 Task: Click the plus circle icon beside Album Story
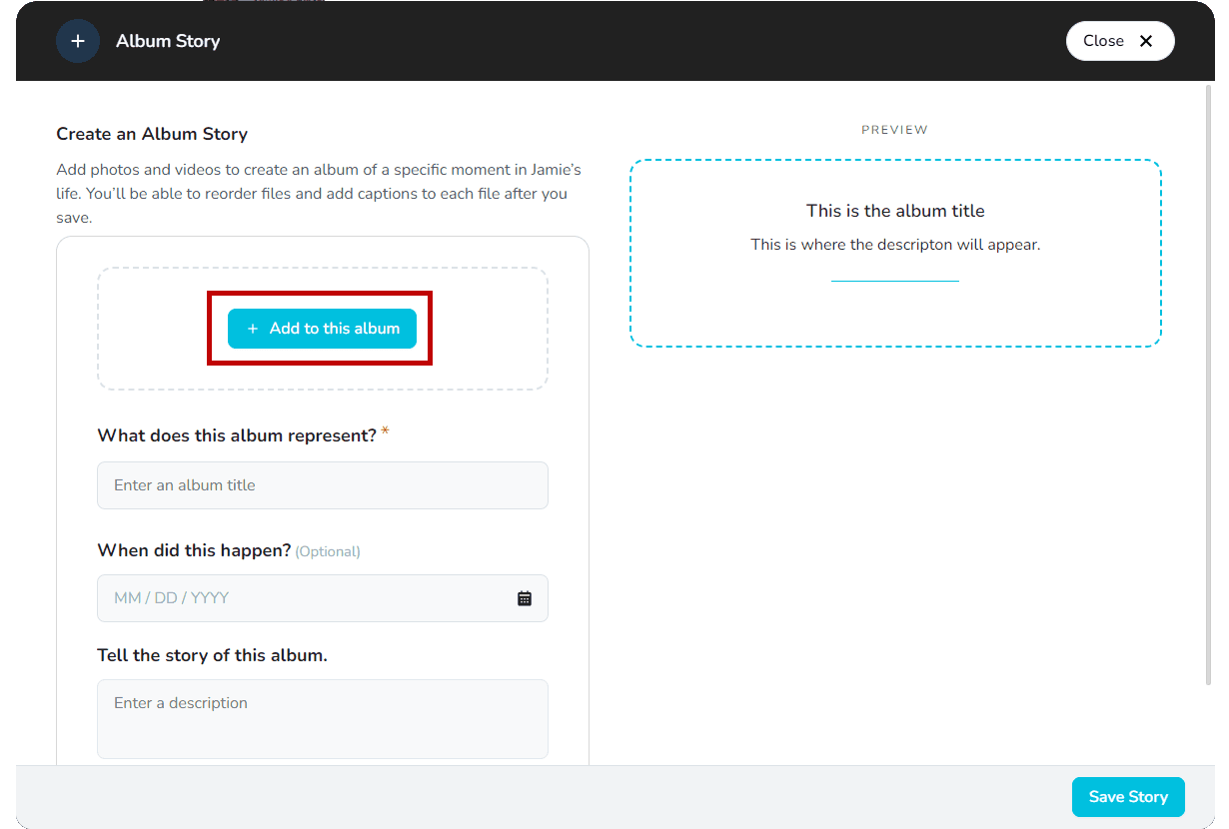78,41
